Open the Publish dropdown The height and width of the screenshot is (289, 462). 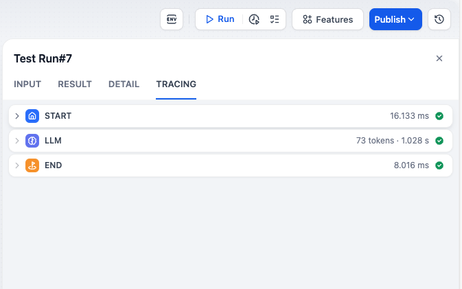[x=395, y=19]
